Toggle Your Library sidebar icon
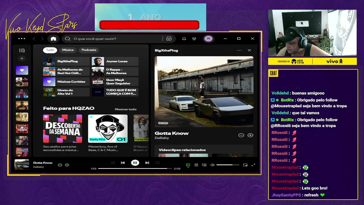 pos(22,50)
